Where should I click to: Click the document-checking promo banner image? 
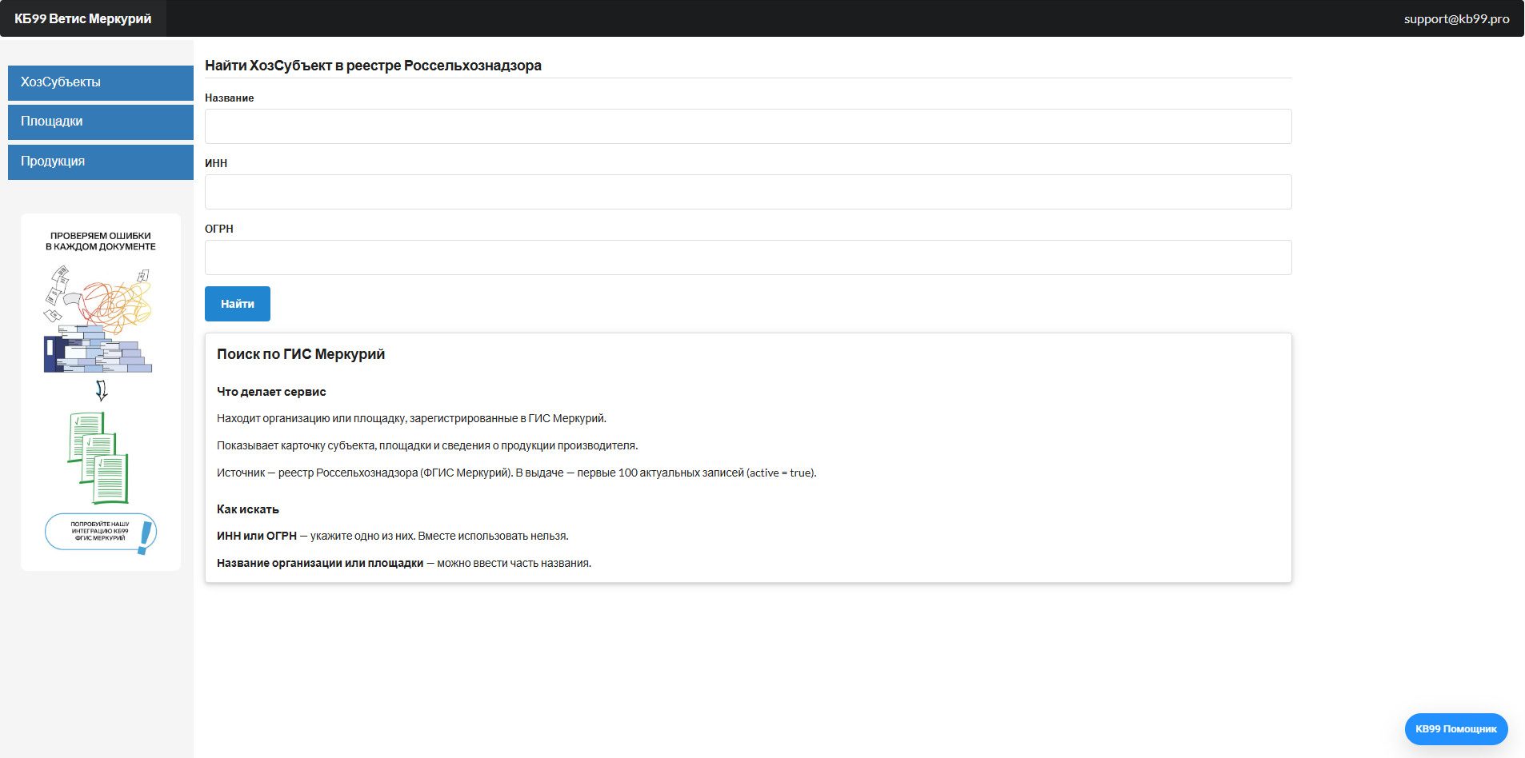pos(101,392)
